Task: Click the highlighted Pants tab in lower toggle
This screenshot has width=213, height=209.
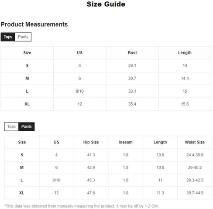Action: pos(27,126)
